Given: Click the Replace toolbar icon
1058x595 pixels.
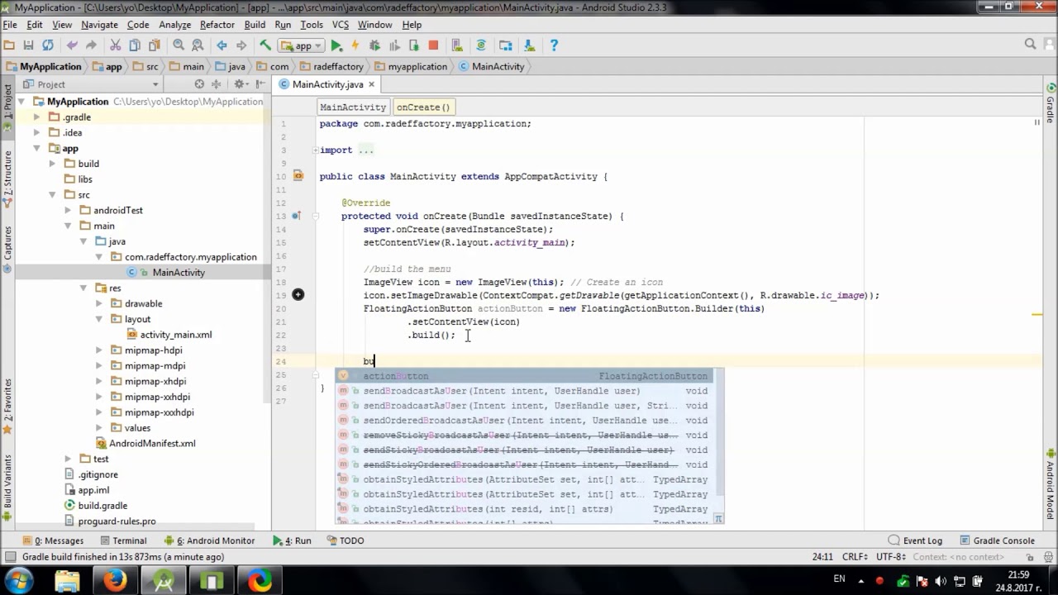Looking at the screenshot, I should pos(198,45).
